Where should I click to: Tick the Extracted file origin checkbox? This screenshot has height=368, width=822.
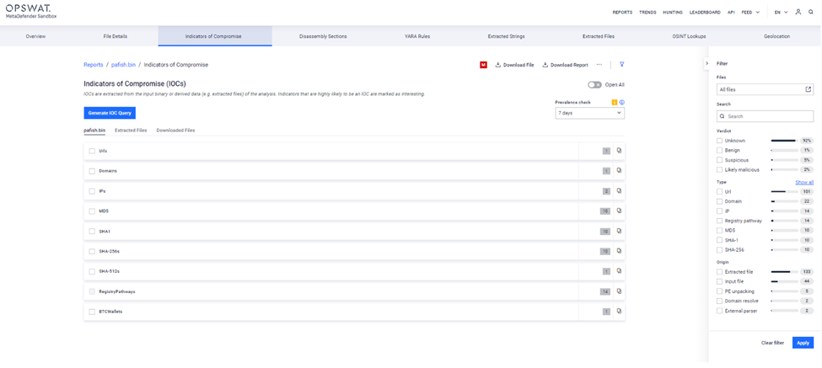(x=719, y=272)
